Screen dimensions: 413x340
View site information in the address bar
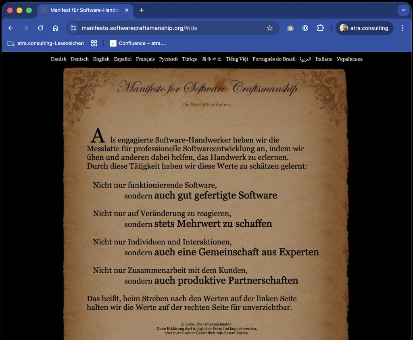tap(73, 28)
